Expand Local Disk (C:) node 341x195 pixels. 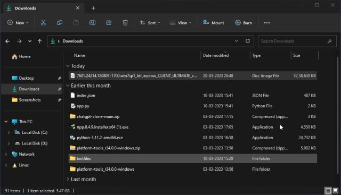pos(9,132)
